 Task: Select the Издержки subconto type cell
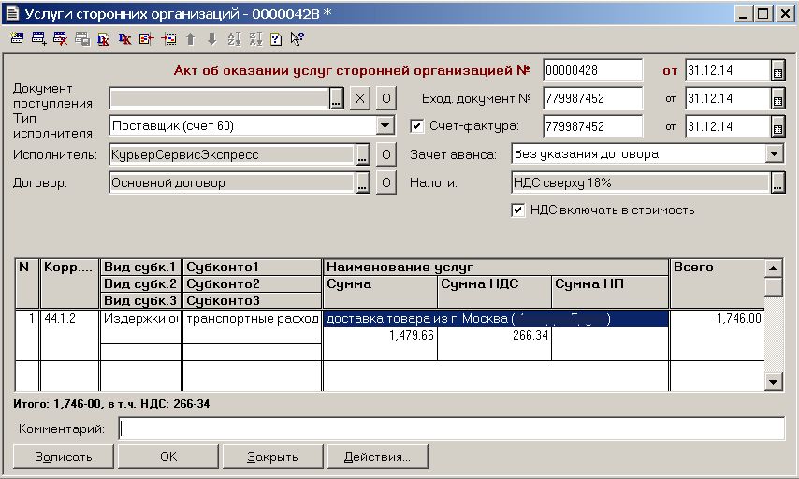tap(140, 318)
